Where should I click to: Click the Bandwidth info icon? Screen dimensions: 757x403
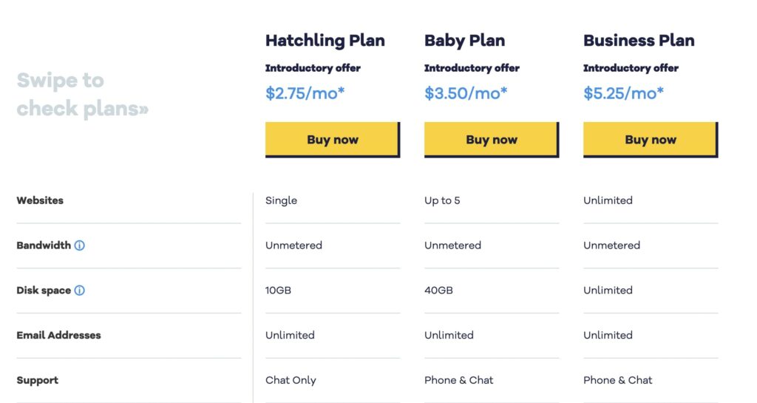[x=80, y=245]
